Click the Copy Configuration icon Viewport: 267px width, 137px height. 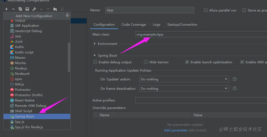click(x=20, y=9)
